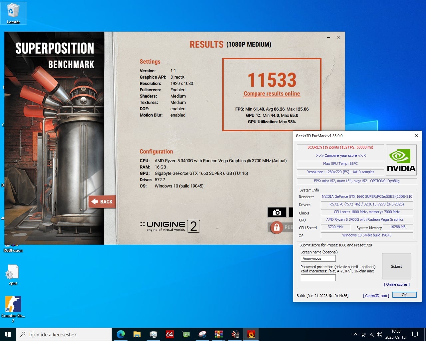Click the red padlock publish icon

(276, 227)
